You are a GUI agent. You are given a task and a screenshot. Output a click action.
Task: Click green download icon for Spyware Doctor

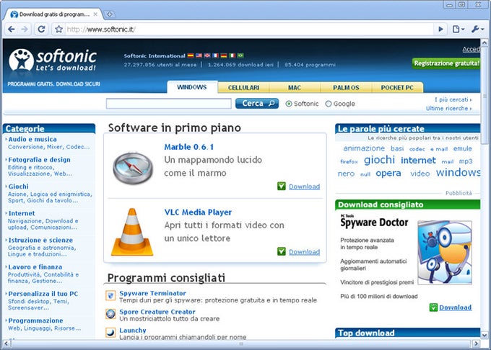(433, 308)
